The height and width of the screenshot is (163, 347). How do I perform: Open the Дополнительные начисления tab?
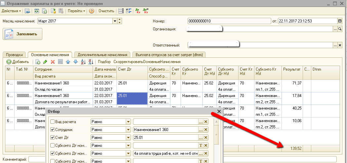(103, 54)
